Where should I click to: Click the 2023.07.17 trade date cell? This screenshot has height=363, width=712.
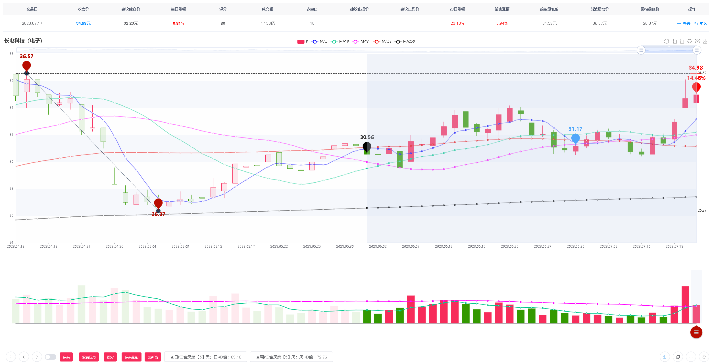coord(32,23)
